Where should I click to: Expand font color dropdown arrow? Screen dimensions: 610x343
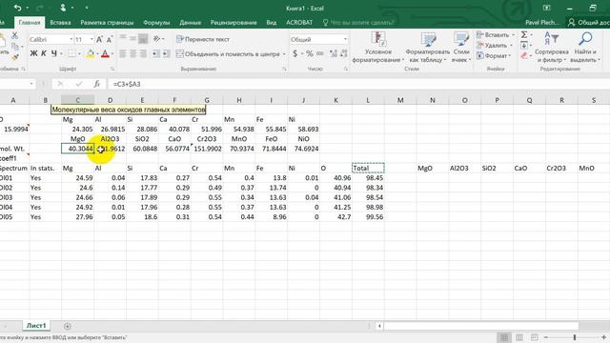click(112, 53)
